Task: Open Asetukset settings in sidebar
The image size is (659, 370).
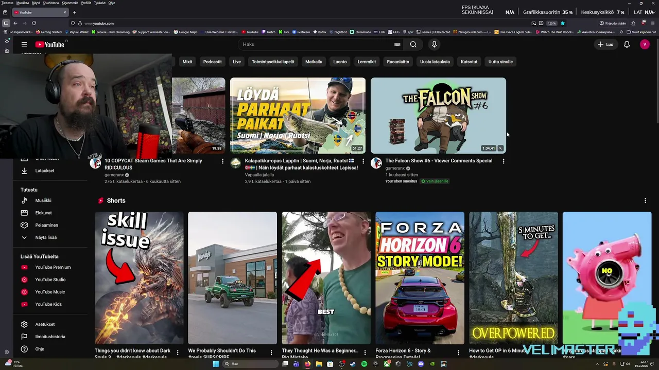Action: 44,324
